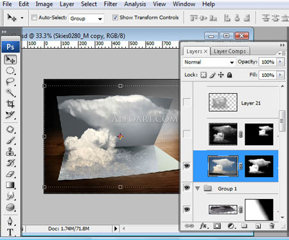Screen dimensions: 289x240
Task: Open the Opacity slider arrow
Action: click(x=280, y=62)
